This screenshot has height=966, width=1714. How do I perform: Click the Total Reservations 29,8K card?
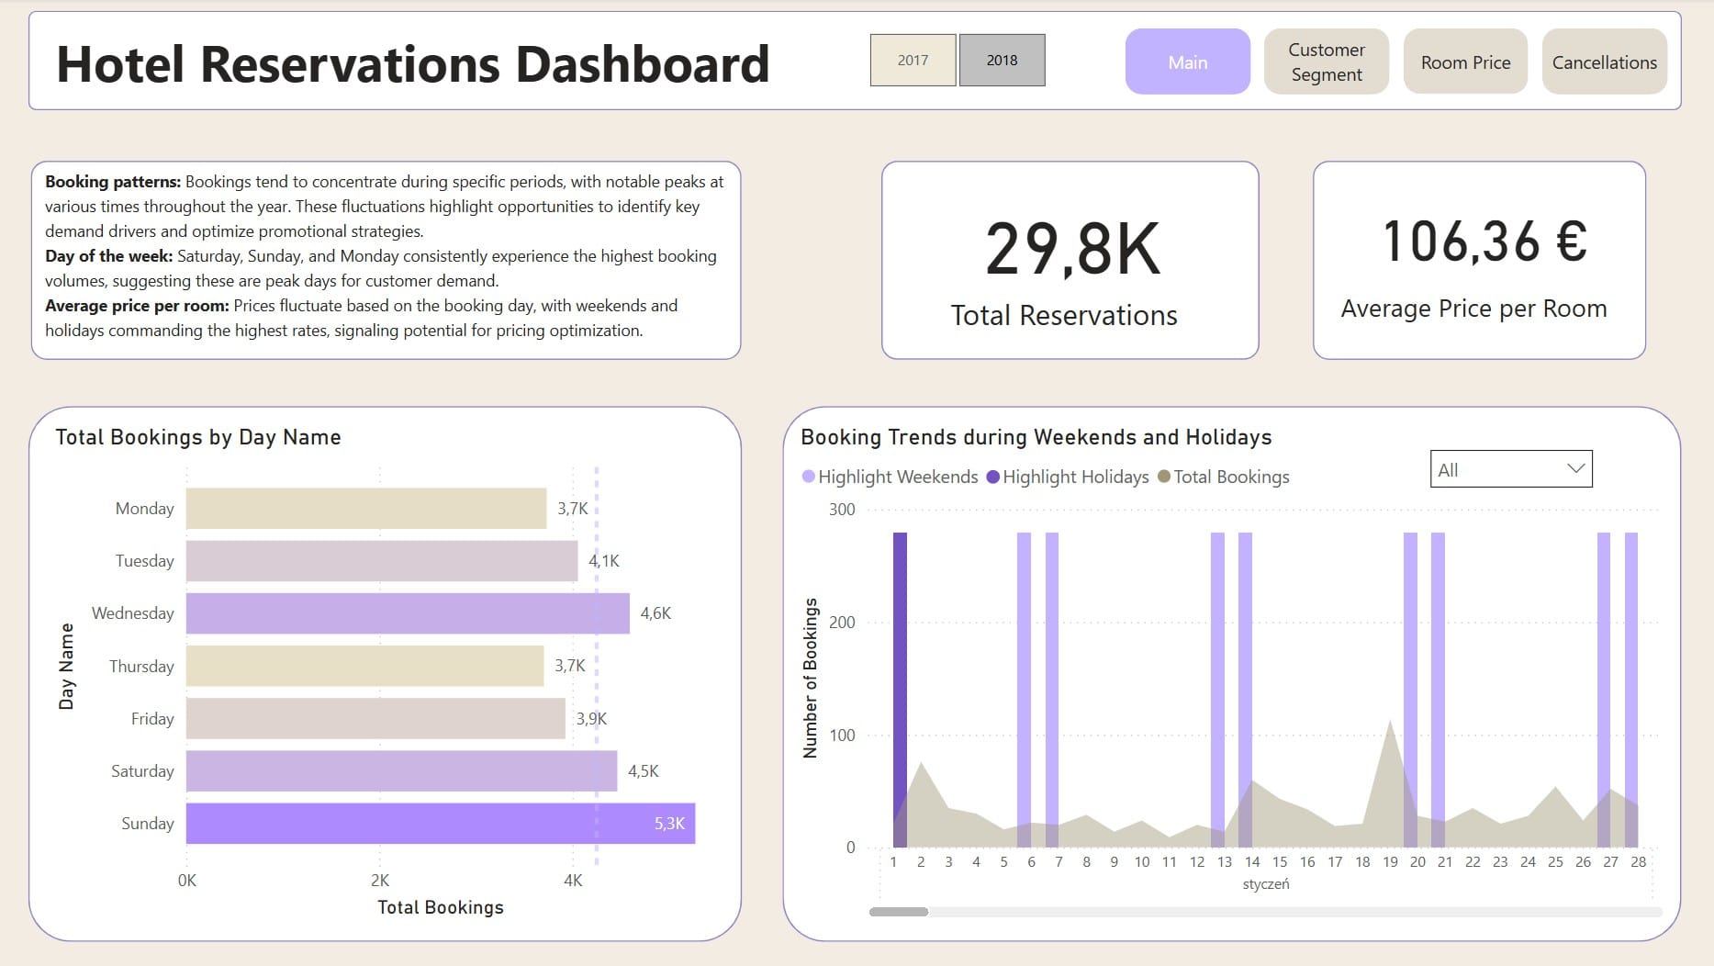pos(1070,261)
